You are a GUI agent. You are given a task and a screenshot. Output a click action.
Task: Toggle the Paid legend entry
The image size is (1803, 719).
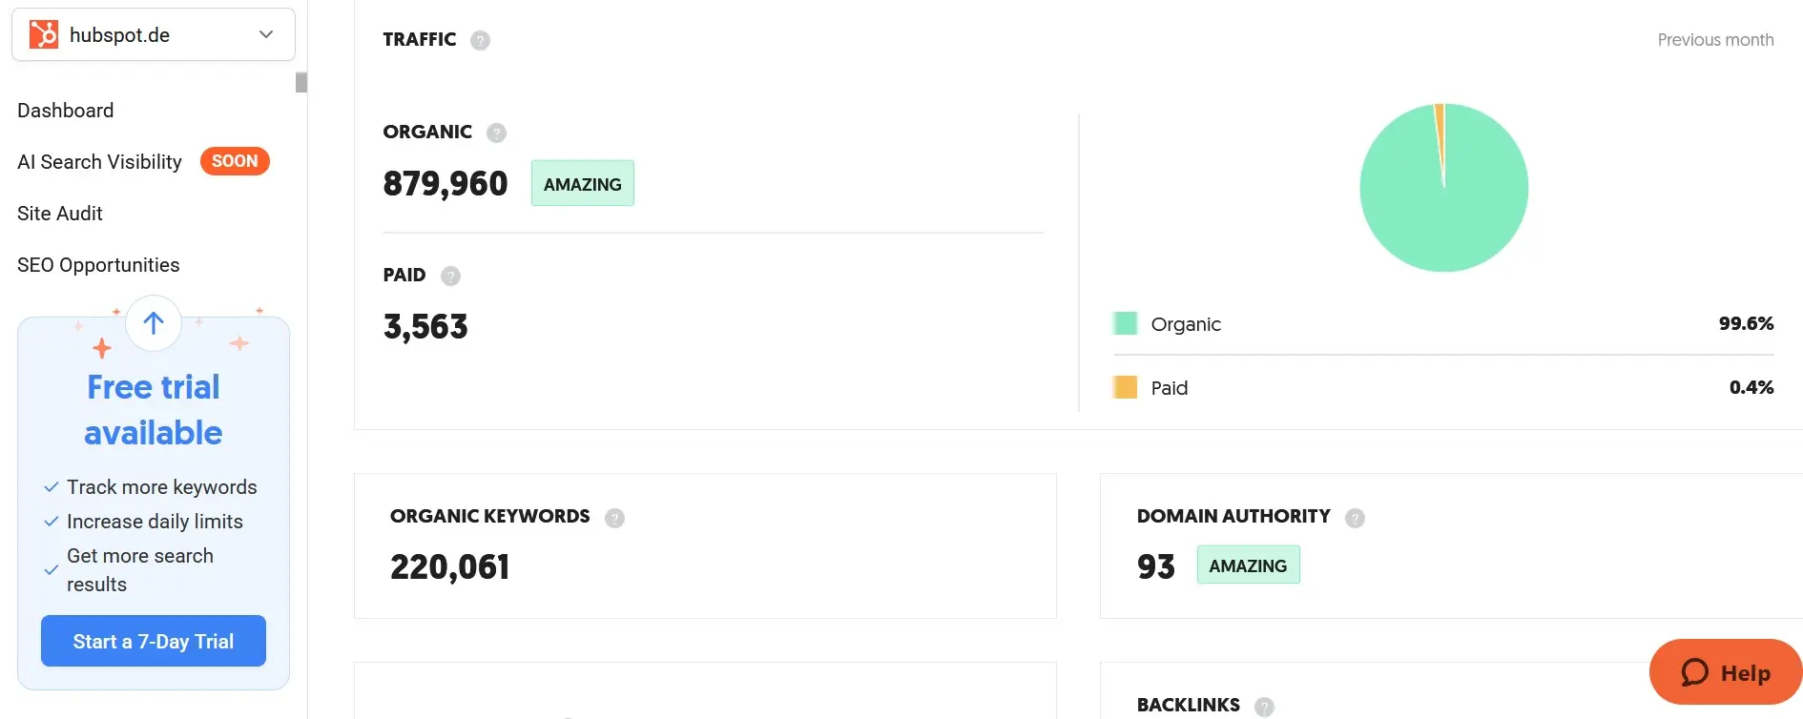pos(1170,387)
